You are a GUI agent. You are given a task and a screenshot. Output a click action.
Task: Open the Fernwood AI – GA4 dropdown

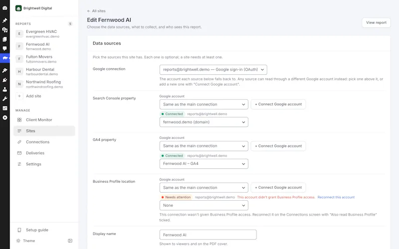(x=204, y=164)
